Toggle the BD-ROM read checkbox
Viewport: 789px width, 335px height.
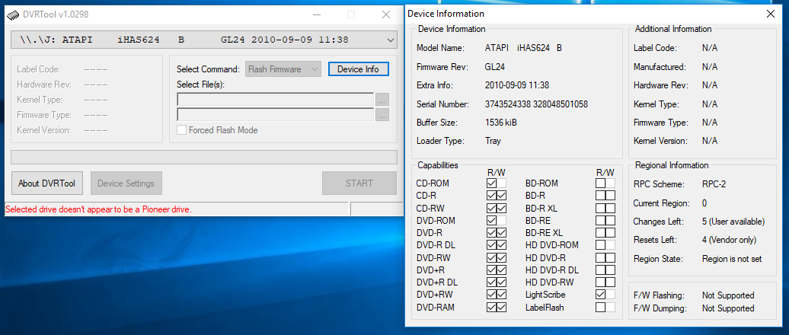600,183
